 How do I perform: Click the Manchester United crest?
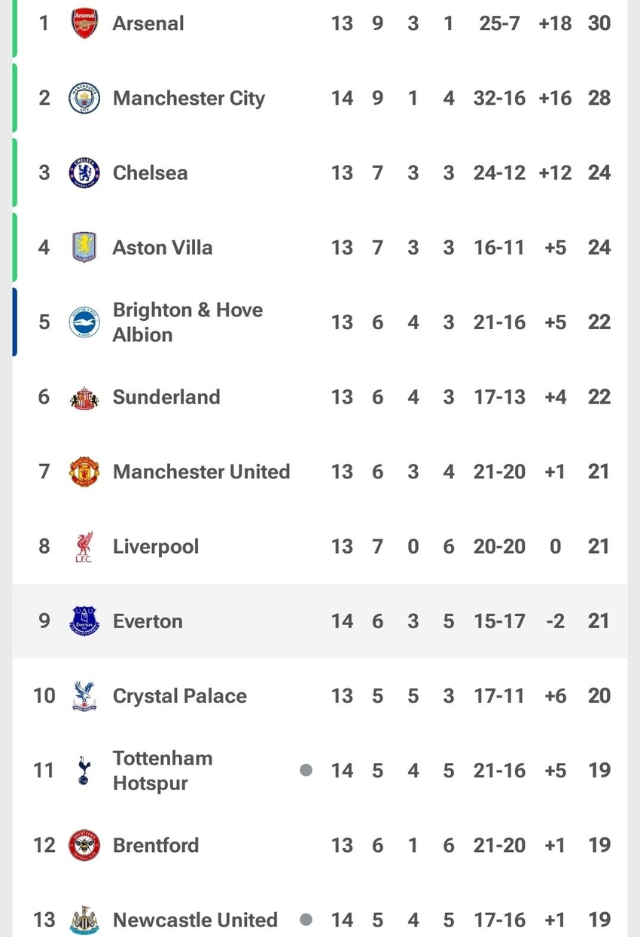[84, 472]
